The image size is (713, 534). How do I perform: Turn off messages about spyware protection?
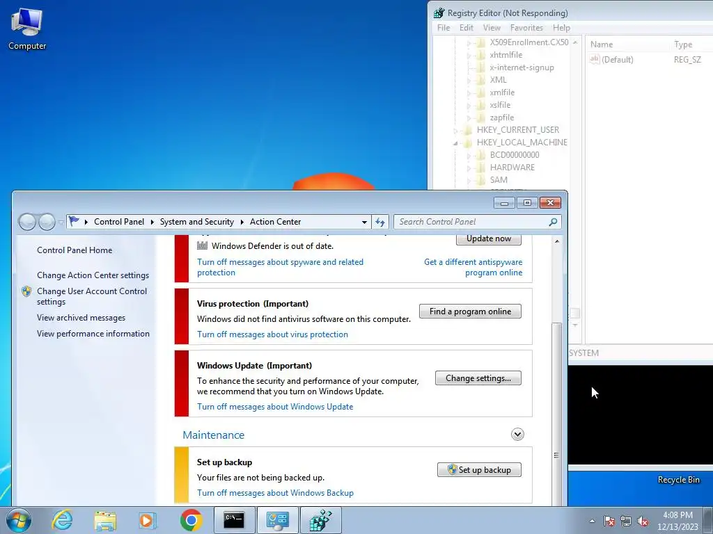point(280,268)
